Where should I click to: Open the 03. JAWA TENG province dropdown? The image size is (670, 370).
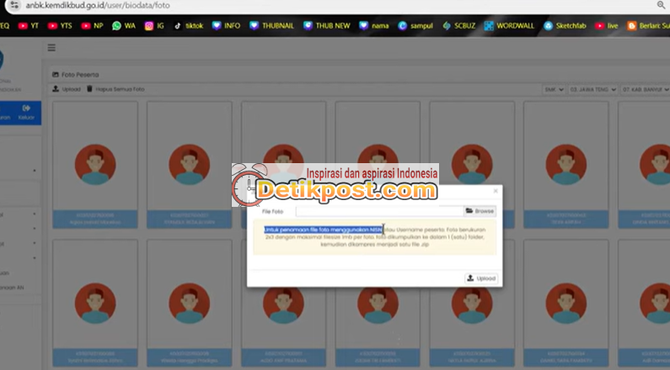[592, 89]
